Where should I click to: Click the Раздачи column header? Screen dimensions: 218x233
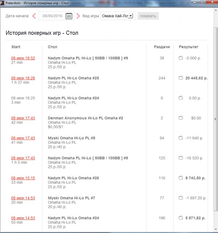click(x=162, y=47)
